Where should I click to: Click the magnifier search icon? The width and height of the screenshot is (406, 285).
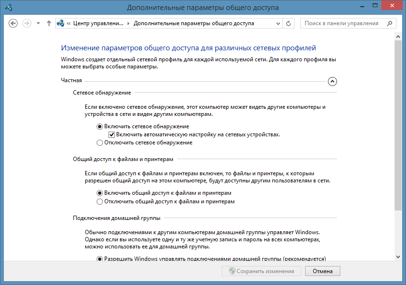tap(390, 24)
